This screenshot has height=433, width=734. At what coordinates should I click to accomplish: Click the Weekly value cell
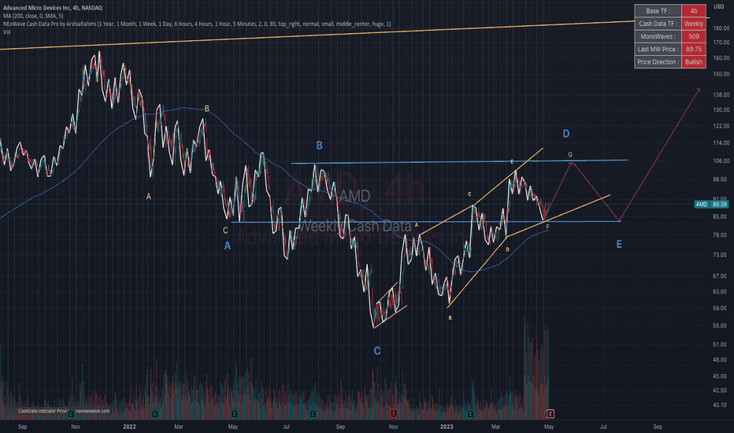point(694,24)
